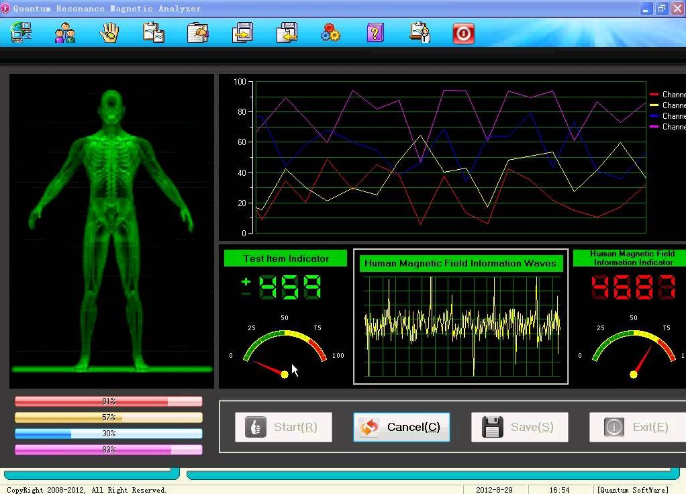Click the 2012-8-29 date in status bar
Screen dimensions: 686x494
(494, 490)
